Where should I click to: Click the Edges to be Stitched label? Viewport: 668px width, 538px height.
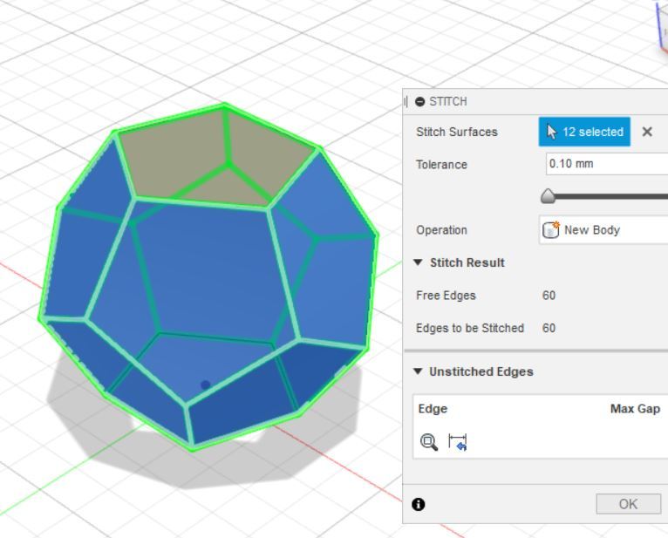(x=470, y=328)
